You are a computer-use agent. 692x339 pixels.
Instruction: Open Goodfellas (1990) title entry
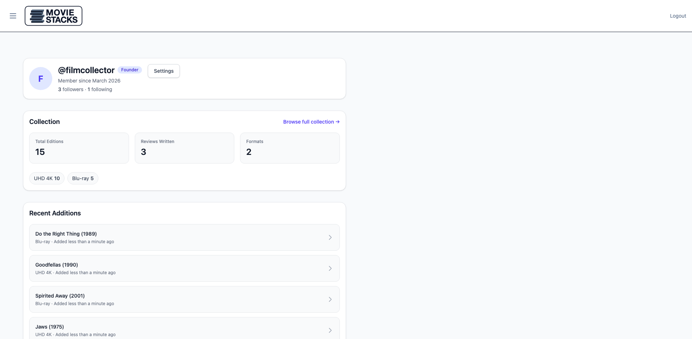coord(57,265)
